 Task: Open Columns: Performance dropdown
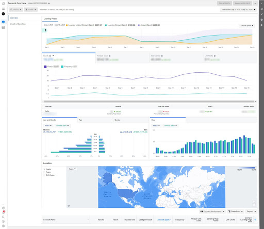click(x=212, y=211)
